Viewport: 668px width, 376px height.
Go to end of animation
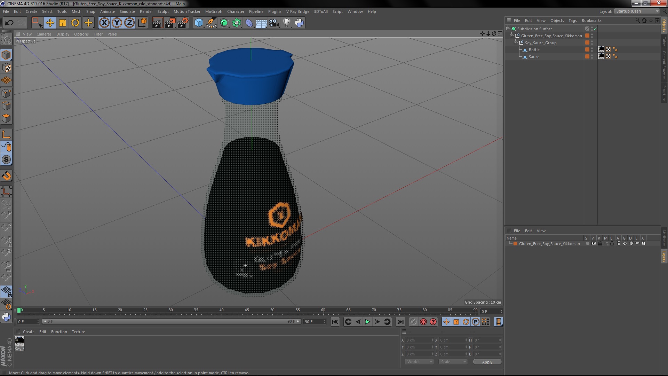[x=400, y=322]
